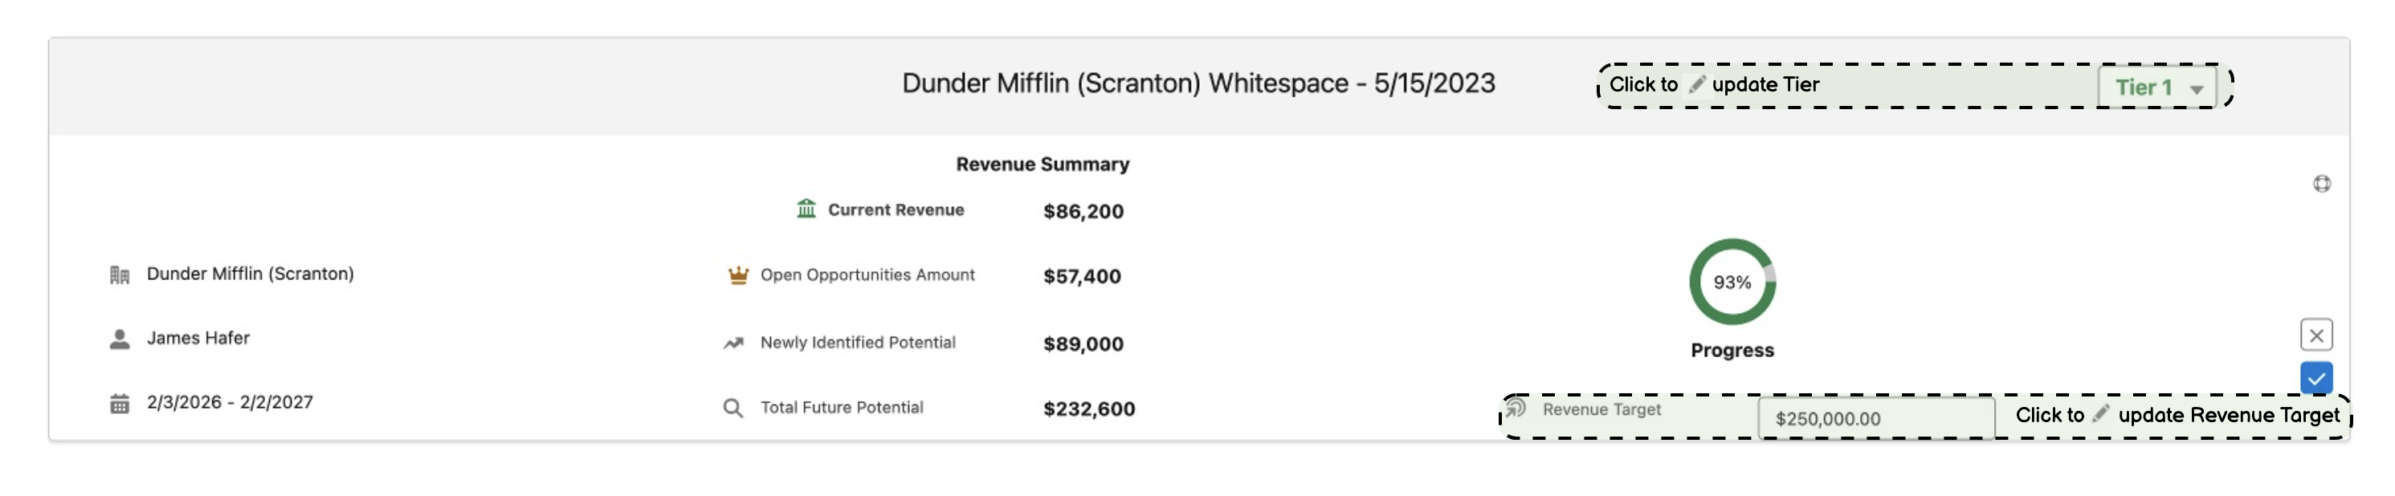Open the Tier 1 dropdown
This screenshot has width=2395, height=496.
2157,87
